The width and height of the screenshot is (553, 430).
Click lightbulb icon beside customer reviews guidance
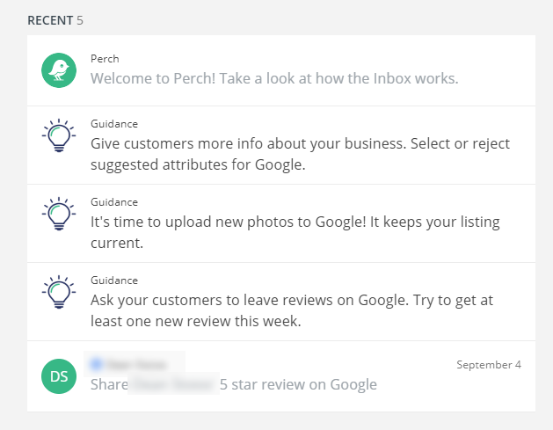[x=59, y=292]
